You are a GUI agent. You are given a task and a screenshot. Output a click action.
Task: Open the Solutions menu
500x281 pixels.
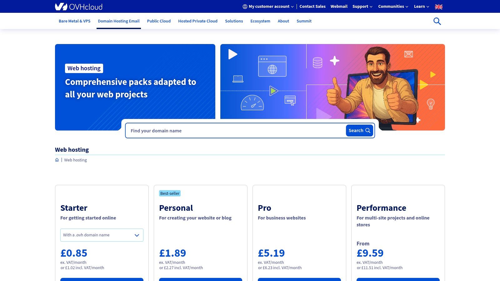coord(234,21)
